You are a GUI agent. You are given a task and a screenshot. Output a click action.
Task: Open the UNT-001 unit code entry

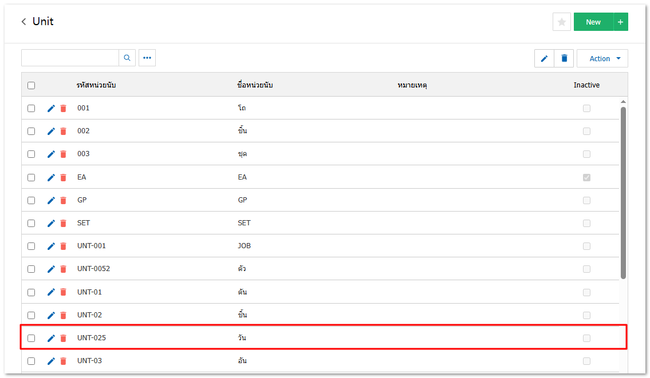[x=92, y=246]
